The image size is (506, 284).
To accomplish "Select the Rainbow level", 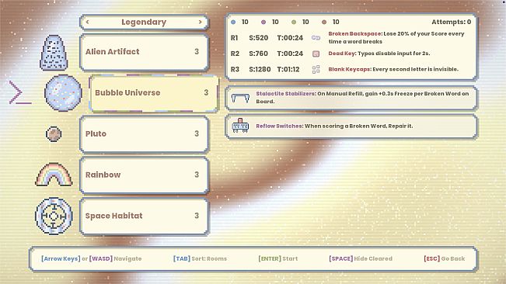I will [x=144, y=175].
